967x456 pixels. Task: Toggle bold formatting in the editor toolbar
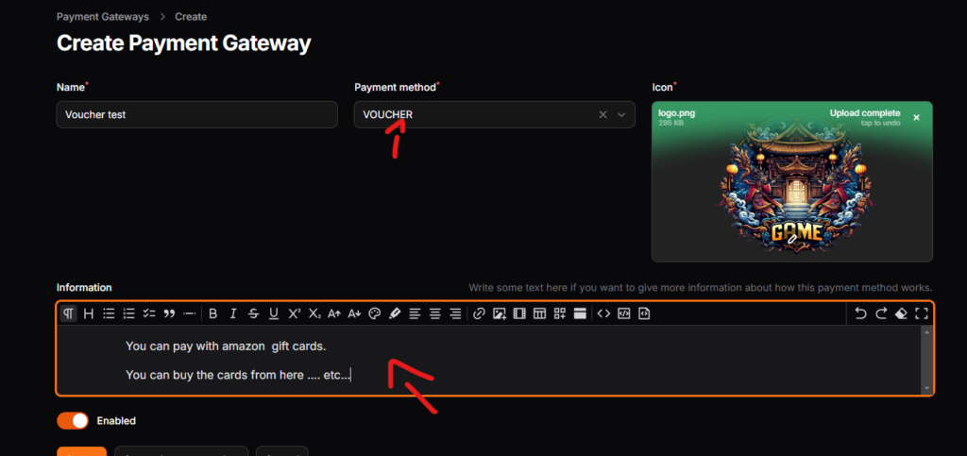coord(213,313)
